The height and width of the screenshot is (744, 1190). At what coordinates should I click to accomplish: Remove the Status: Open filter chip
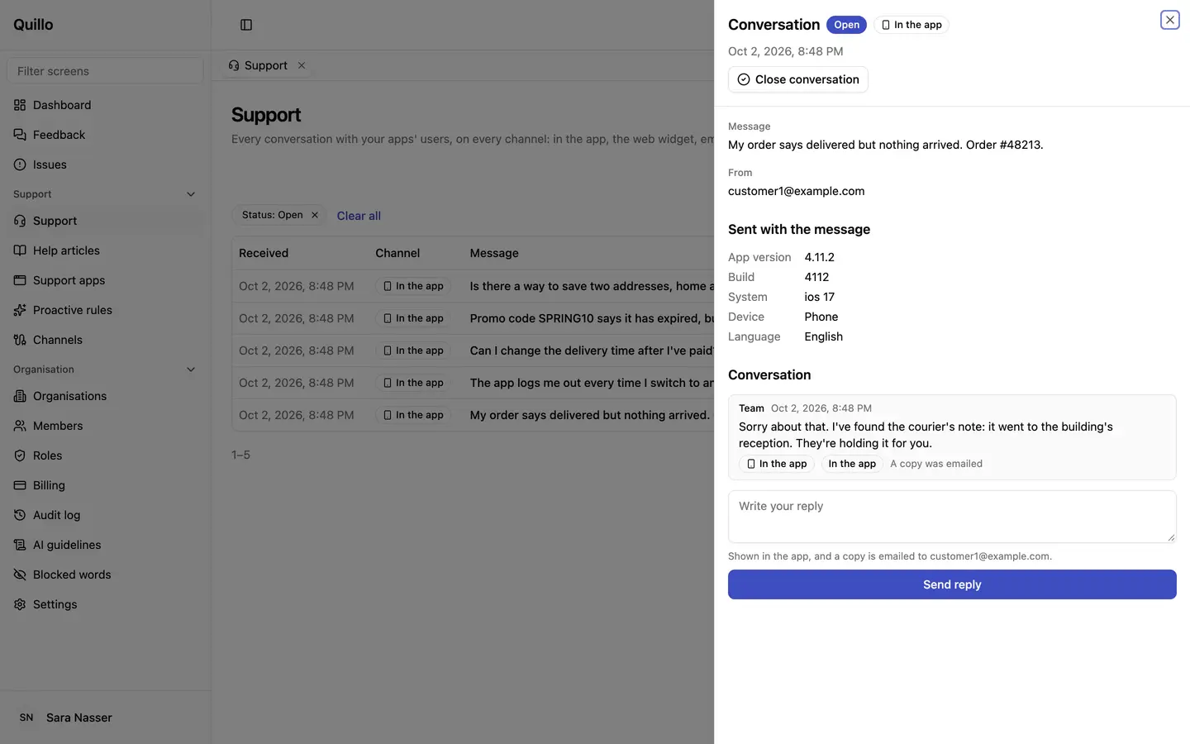coord(315,215)
